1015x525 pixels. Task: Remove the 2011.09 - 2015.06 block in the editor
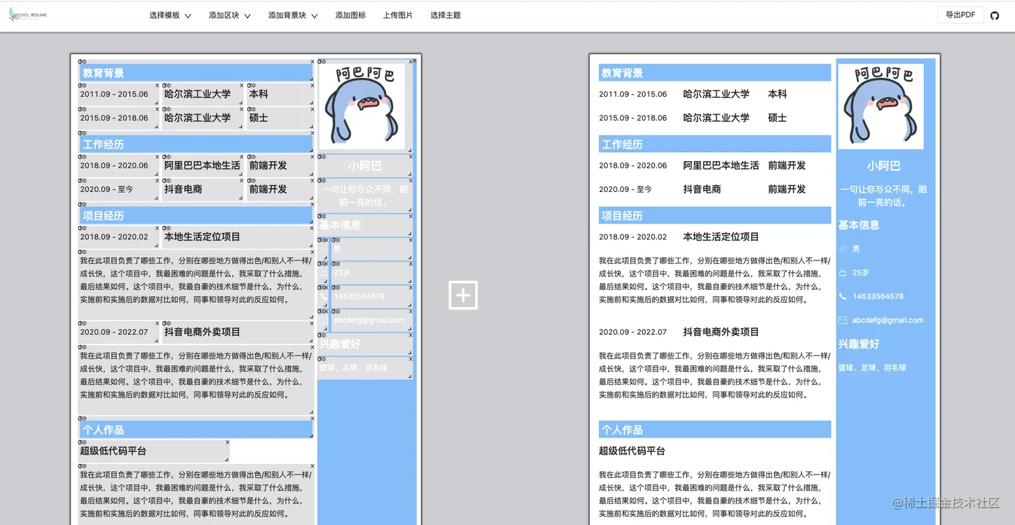tap(157, 85)
